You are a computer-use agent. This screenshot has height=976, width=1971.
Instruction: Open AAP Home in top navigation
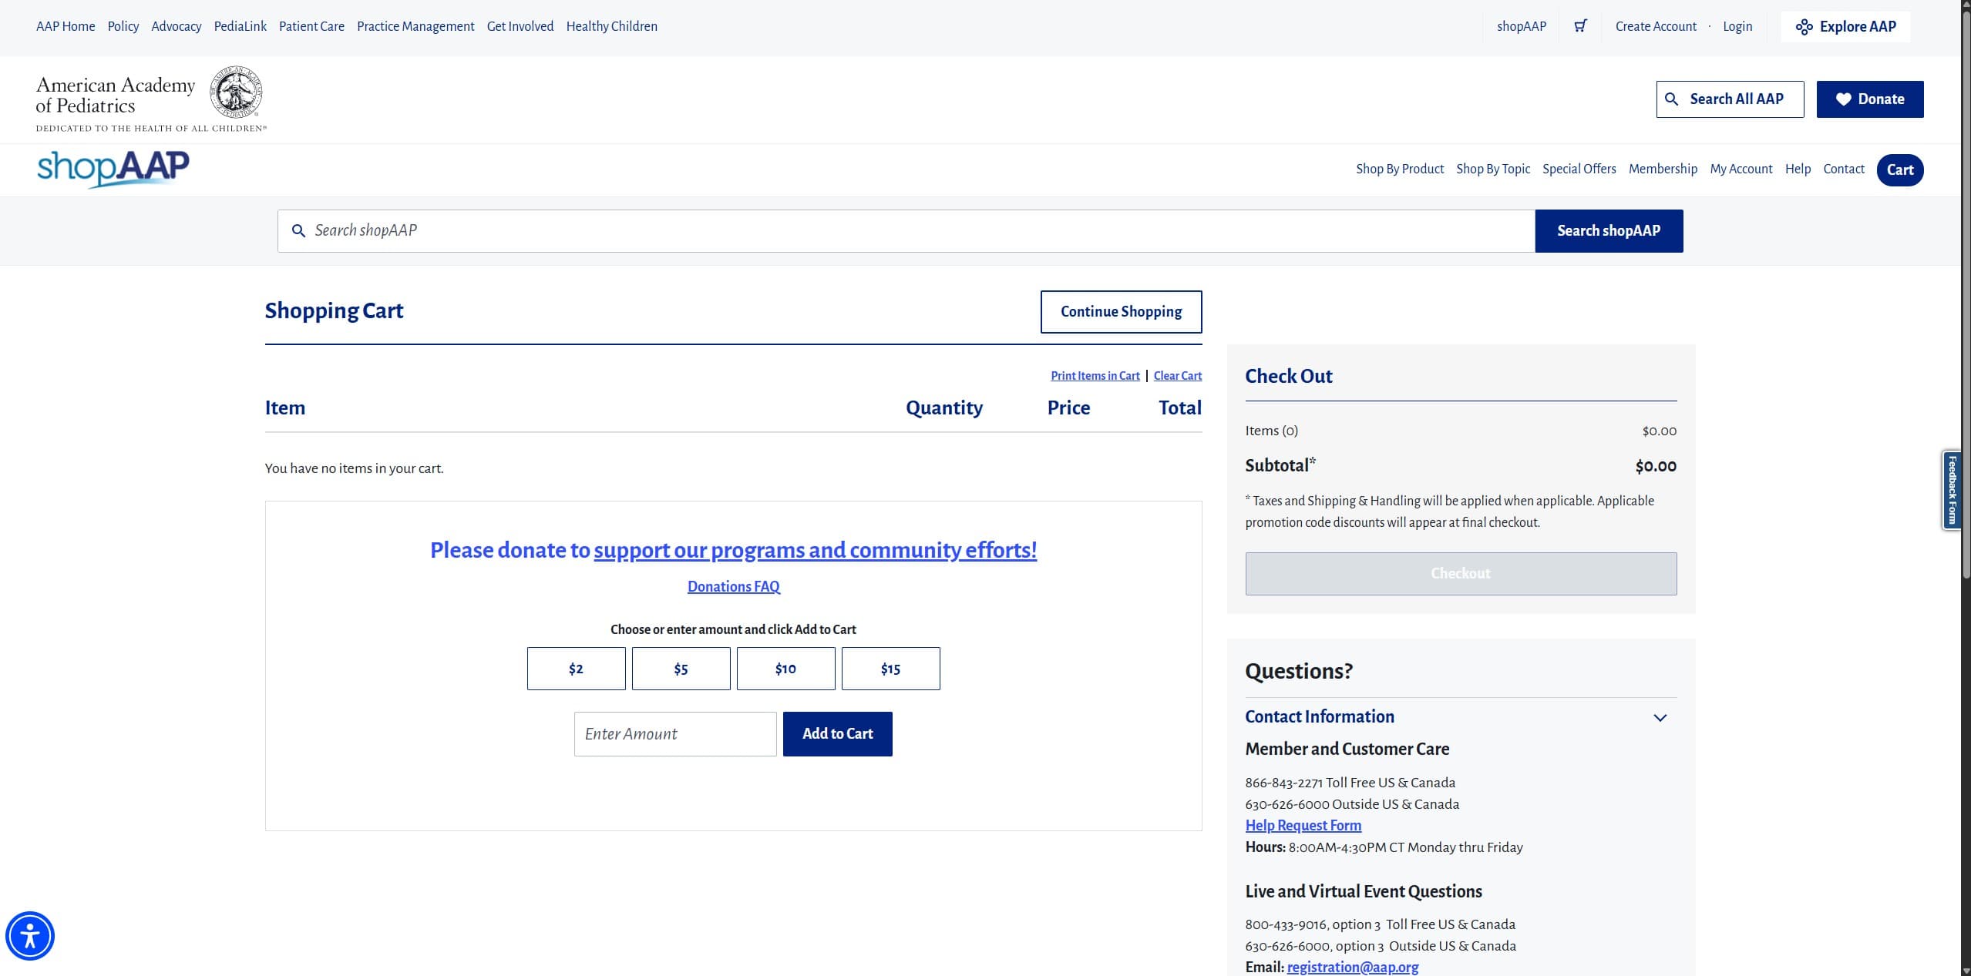66,26
